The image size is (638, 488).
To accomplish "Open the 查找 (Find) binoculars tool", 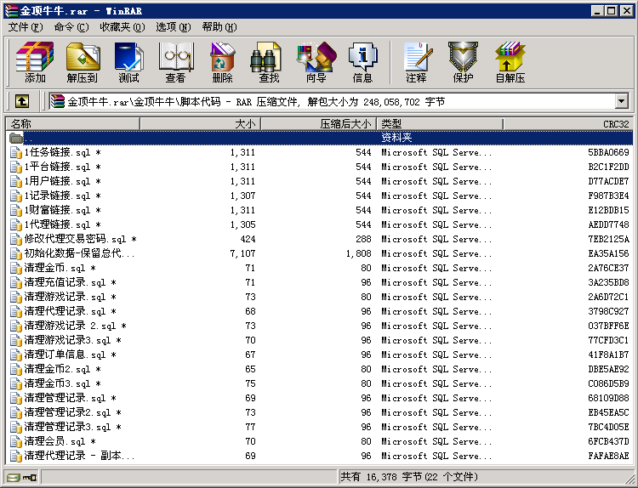I will pos(269,62).
